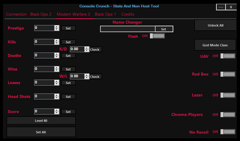Enable the Lazer toggle
This screenshot has width=240, height=141.
pyautogui.click(x=228, y=95)
